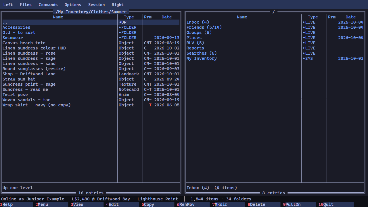
Task: Click the 10 Quit function key
Action: [336, 204]
